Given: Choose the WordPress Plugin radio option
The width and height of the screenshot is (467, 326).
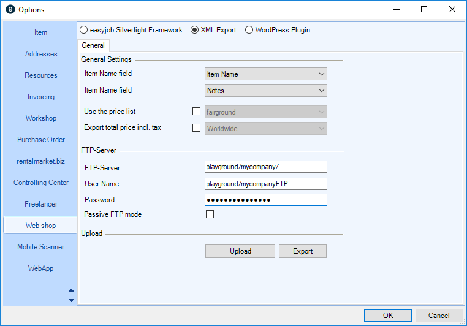Looking at the screenshot, I should (x=249, y=30).
